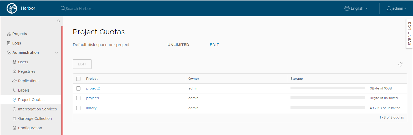Select the library row checkbox
This screenshot has width=413, height=135.
[x=78, y=108]
